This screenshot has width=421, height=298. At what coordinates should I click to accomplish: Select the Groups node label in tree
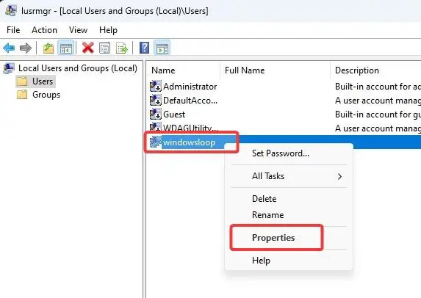click(46, 95)
